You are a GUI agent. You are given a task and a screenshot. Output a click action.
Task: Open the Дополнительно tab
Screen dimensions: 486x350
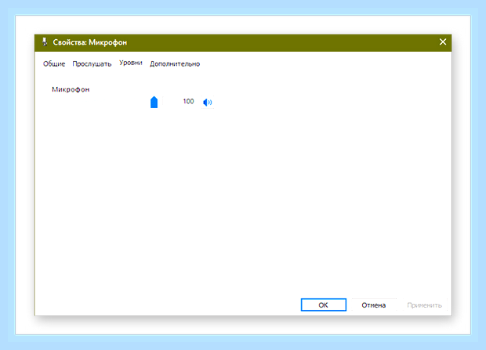175,63
